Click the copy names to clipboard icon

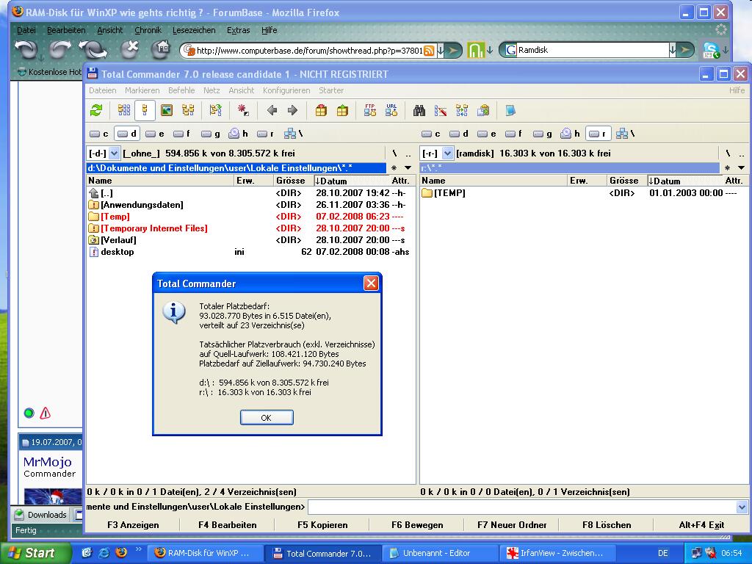[483, 111]
